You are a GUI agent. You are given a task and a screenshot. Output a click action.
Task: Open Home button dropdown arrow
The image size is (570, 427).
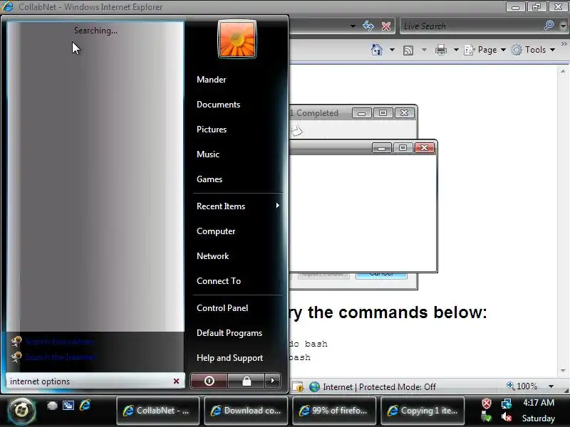point(392,50)
